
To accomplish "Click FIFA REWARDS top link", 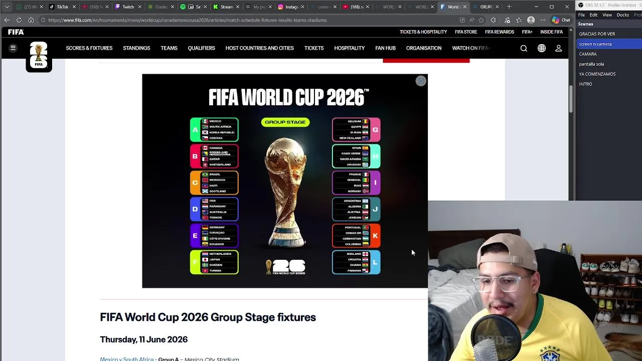I will pos(500,32).
